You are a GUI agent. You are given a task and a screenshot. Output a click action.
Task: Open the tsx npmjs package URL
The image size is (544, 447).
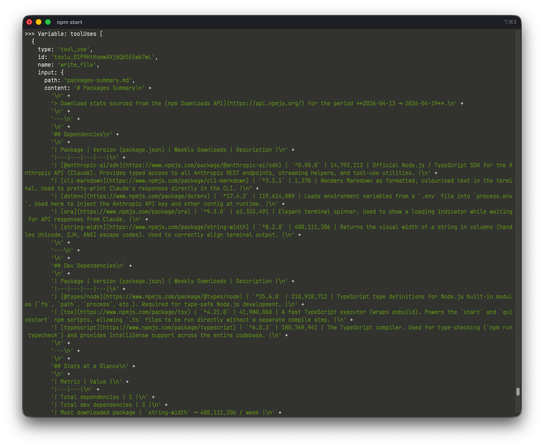[x=134, y=312]
